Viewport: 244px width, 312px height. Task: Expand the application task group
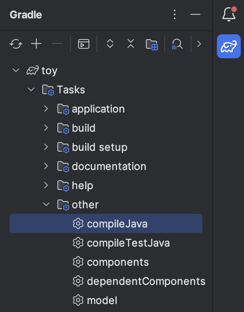(x=46, y=109)
